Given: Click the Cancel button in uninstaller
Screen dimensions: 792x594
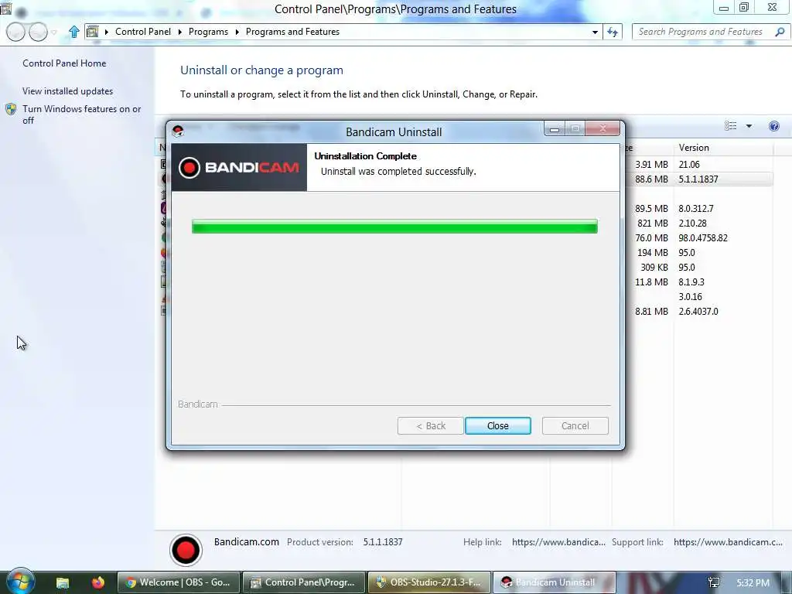Looking at the screenshot, I should [x=575, y=426].
